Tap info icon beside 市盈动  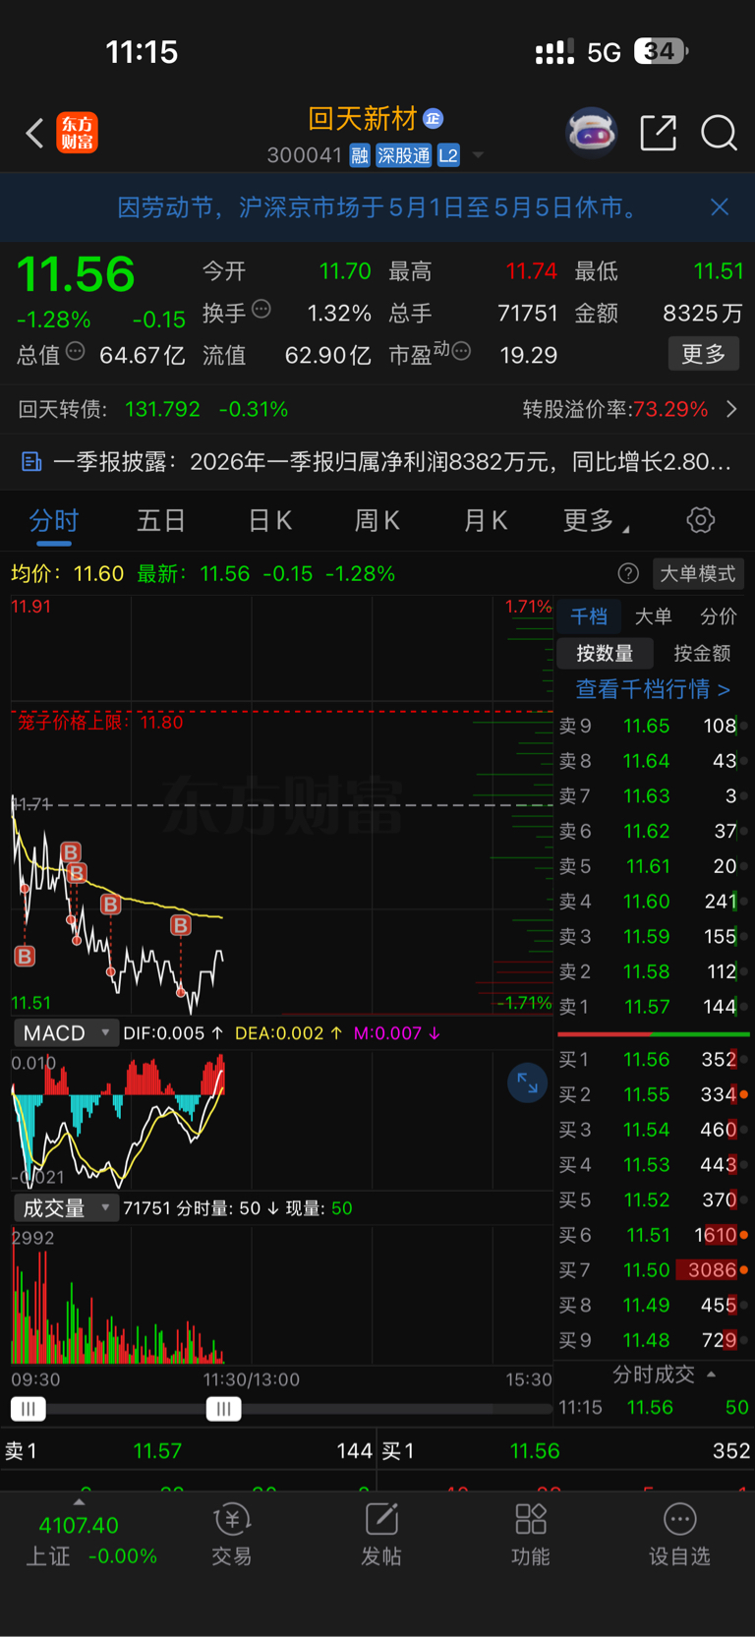pos(461,351)
